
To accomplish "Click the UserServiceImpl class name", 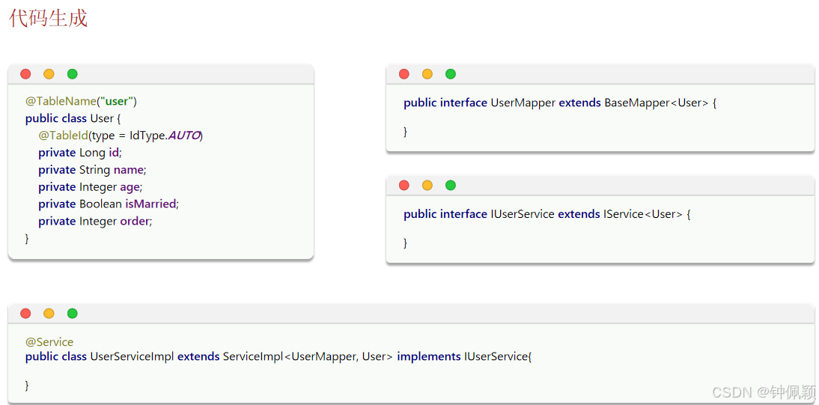I will (x=133, y=357).
